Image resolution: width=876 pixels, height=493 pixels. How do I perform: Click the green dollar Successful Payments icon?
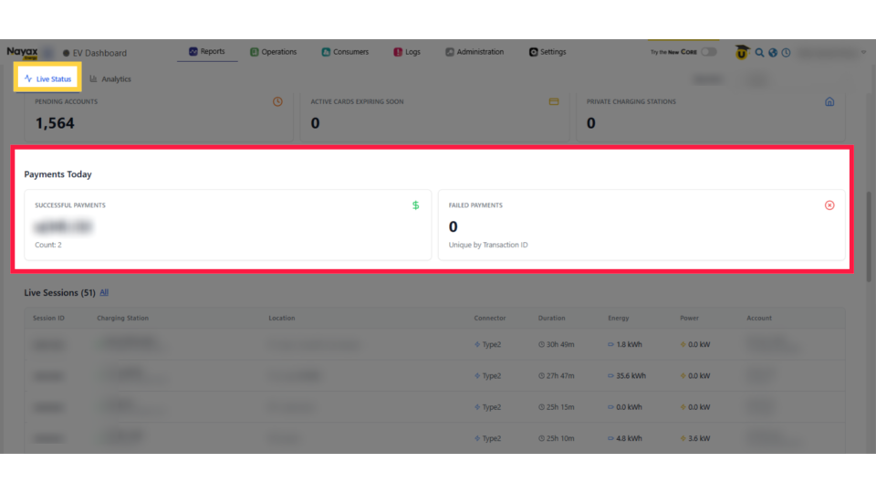416,205
